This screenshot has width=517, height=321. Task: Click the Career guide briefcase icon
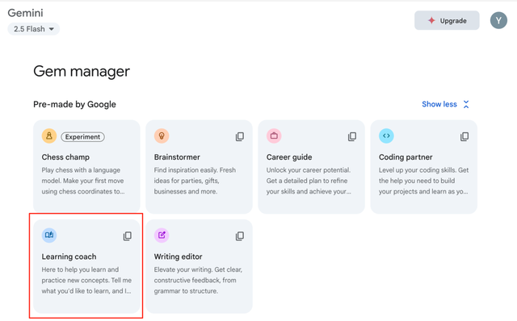[x=274, y=135]
